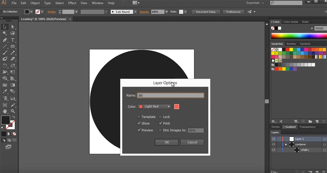Click Cancel in Layer Options dialog
This screenshot has height=173, width=327.
192,142
